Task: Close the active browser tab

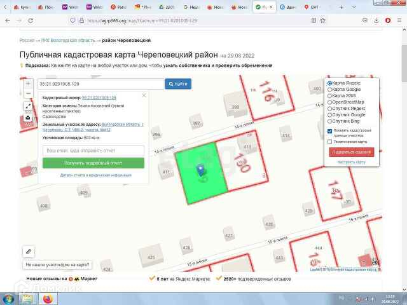Action: click(271, 7)
